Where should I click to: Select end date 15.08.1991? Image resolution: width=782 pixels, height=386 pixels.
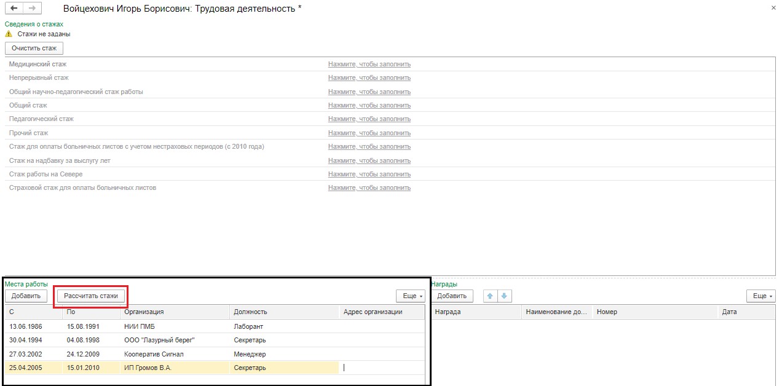(92, 326)
